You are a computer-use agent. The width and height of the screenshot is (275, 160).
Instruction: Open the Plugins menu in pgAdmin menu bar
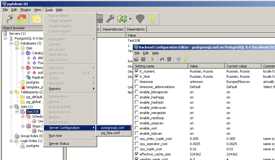[x=26, y=10]
